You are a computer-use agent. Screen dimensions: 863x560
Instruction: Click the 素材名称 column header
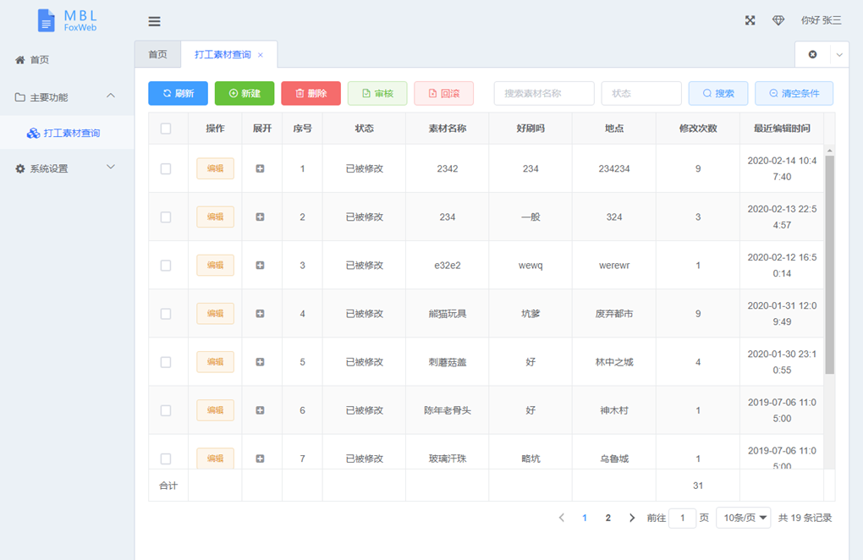coord(448,129)
